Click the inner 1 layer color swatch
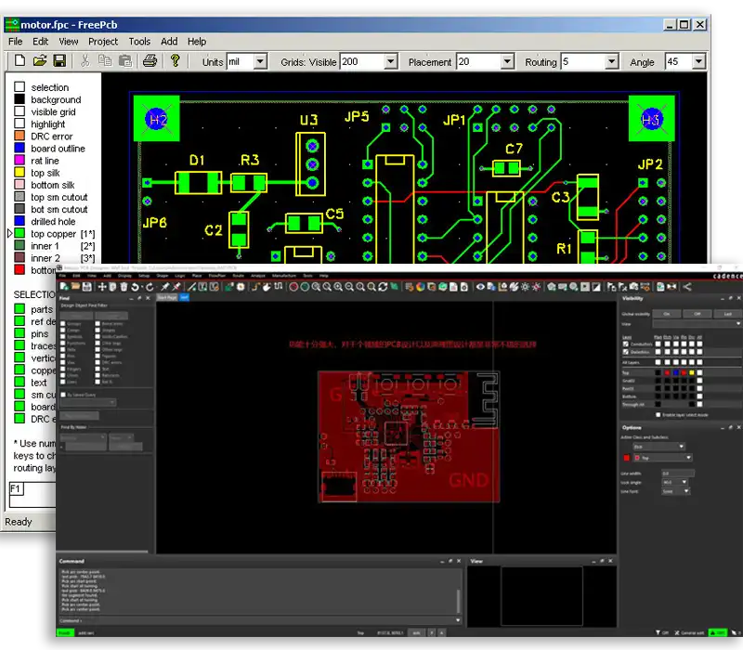Viewport: 743px width, 650px height. (x=20, y=245)
